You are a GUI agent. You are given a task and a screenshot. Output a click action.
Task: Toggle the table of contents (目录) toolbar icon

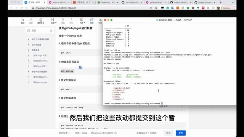[x=92, y=21]
